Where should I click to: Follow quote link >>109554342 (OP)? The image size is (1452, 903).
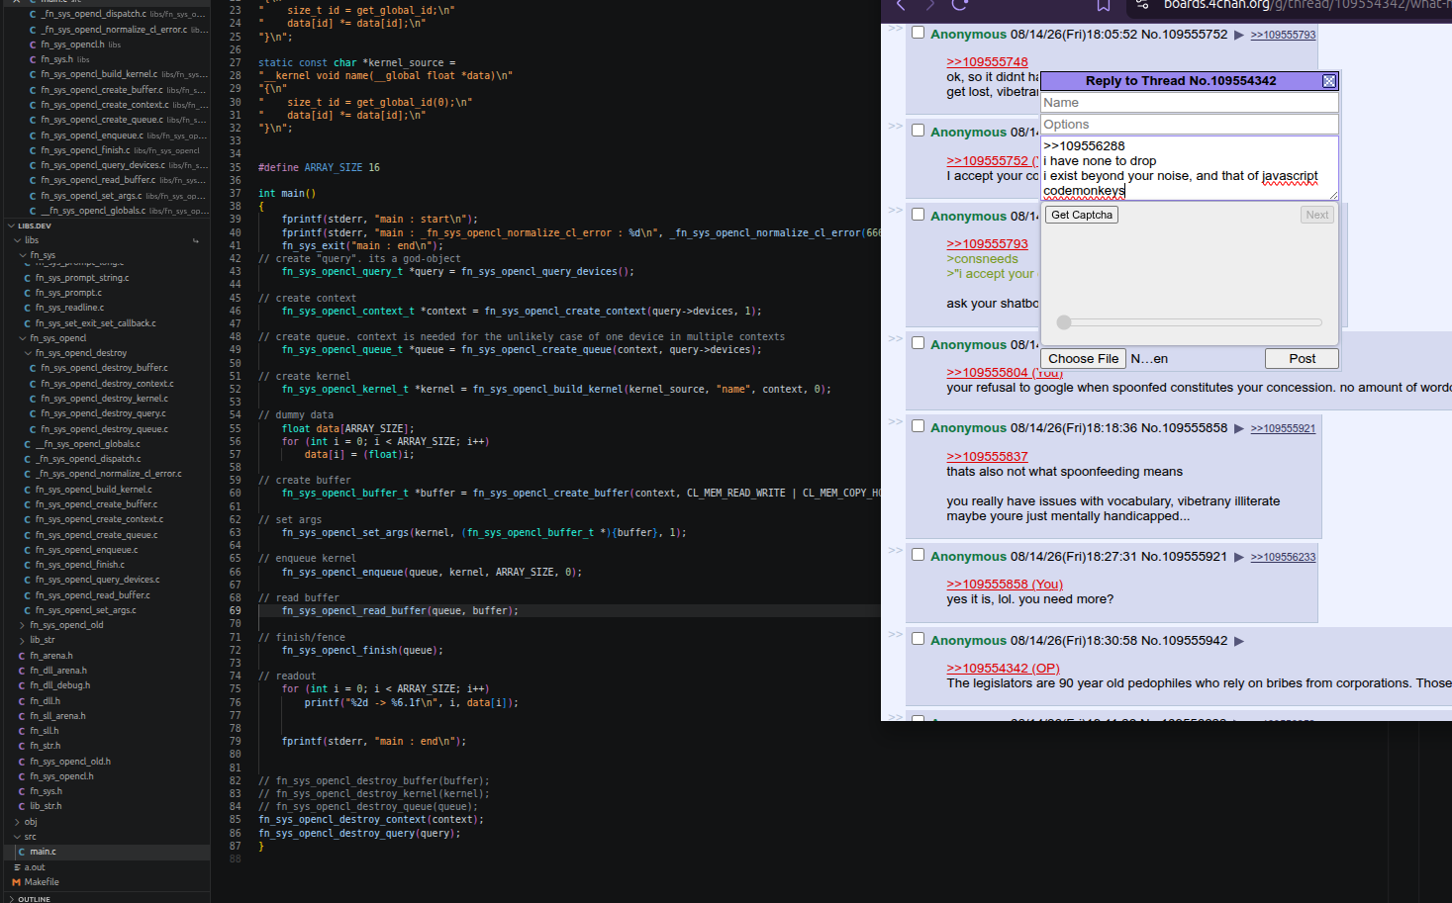point(1003,669)
